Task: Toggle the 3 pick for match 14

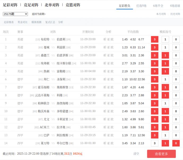Action: point(154,143)
